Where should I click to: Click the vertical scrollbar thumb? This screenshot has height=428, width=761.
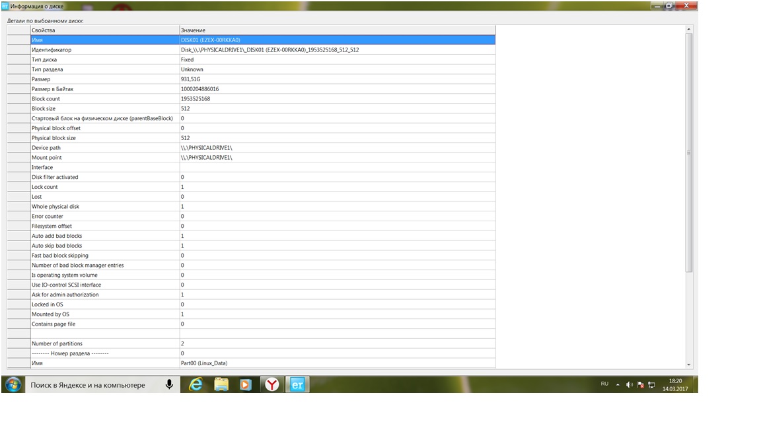[689, 153]
